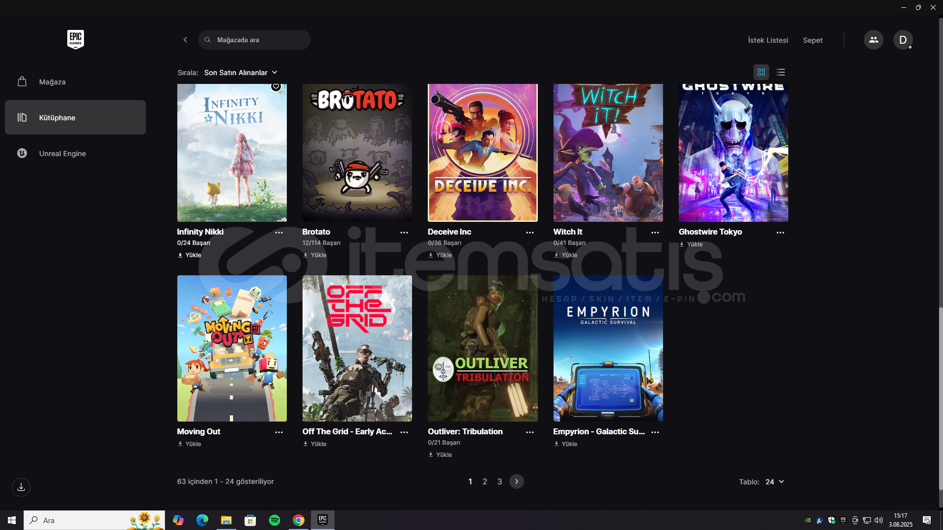The width and height of the screenshot is (943, 530).
Task: Click the page vertical scrollbar
Action: pyautogui.click(x=941, y=398)
